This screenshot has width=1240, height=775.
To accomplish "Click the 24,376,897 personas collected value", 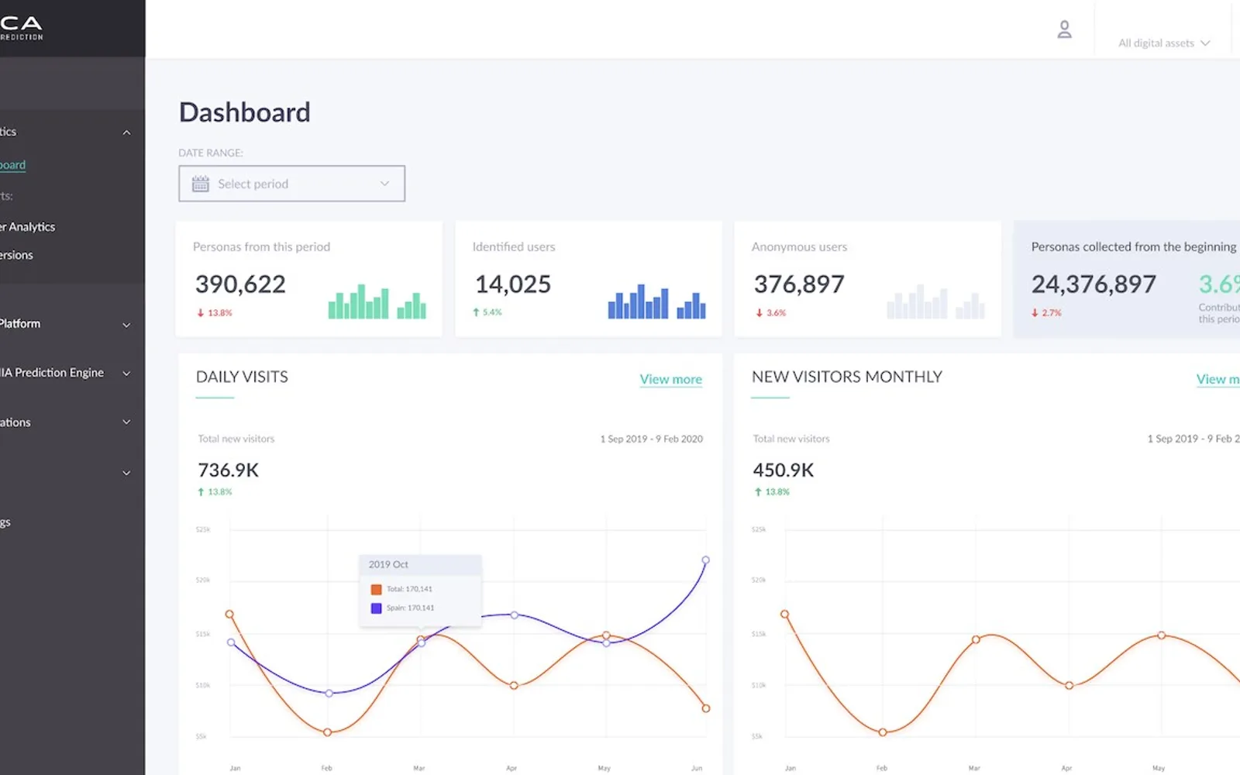I will click(x=1094, y=284).
